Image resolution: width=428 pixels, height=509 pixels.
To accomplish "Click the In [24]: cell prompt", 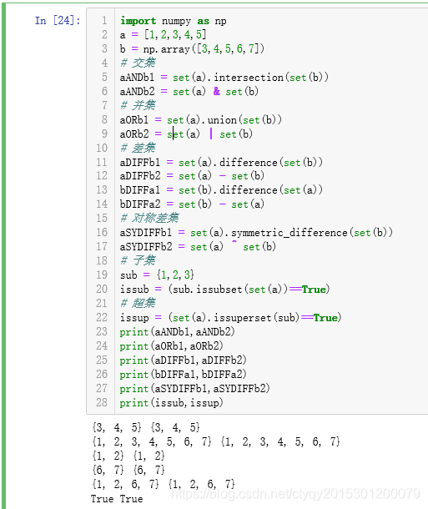I will [58, 21].
